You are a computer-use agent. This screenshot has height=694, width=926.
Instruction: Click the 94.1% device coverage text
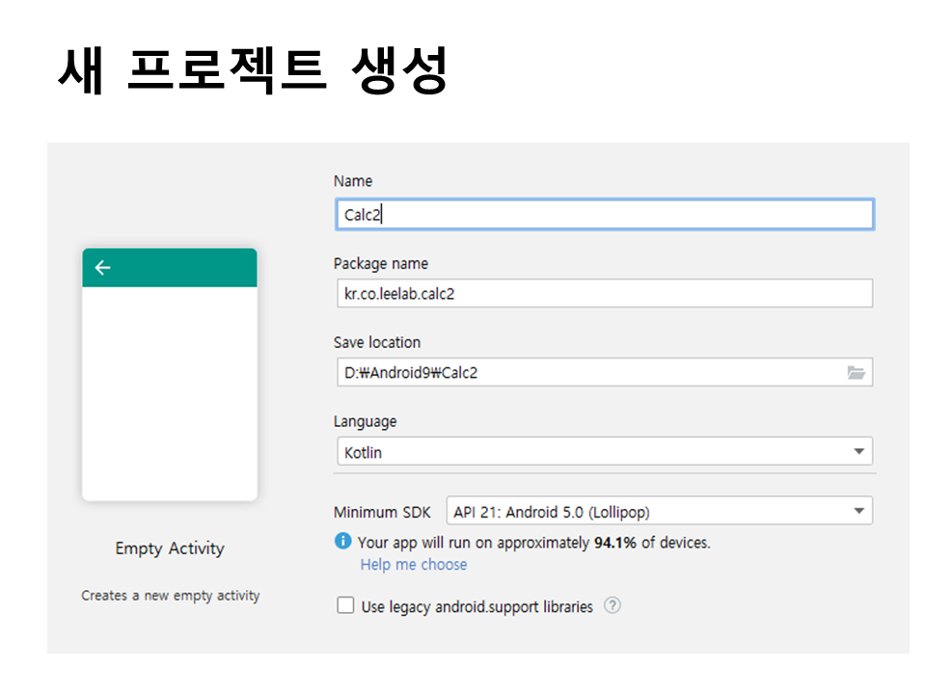[x=614, y=543]
